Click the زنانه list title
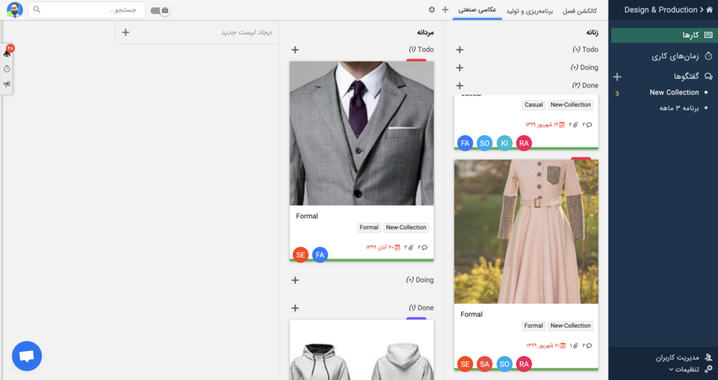Image resolution: width=718 pixels, height=380 pixels. tap(592, 32)
